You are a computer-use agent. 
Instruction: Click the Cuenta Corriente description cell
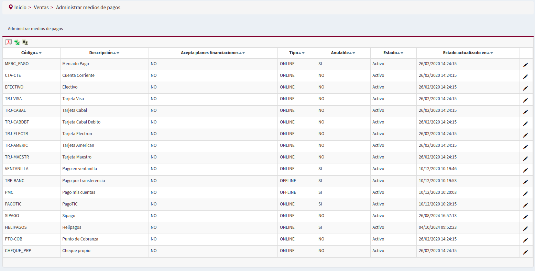pos(105,75)
